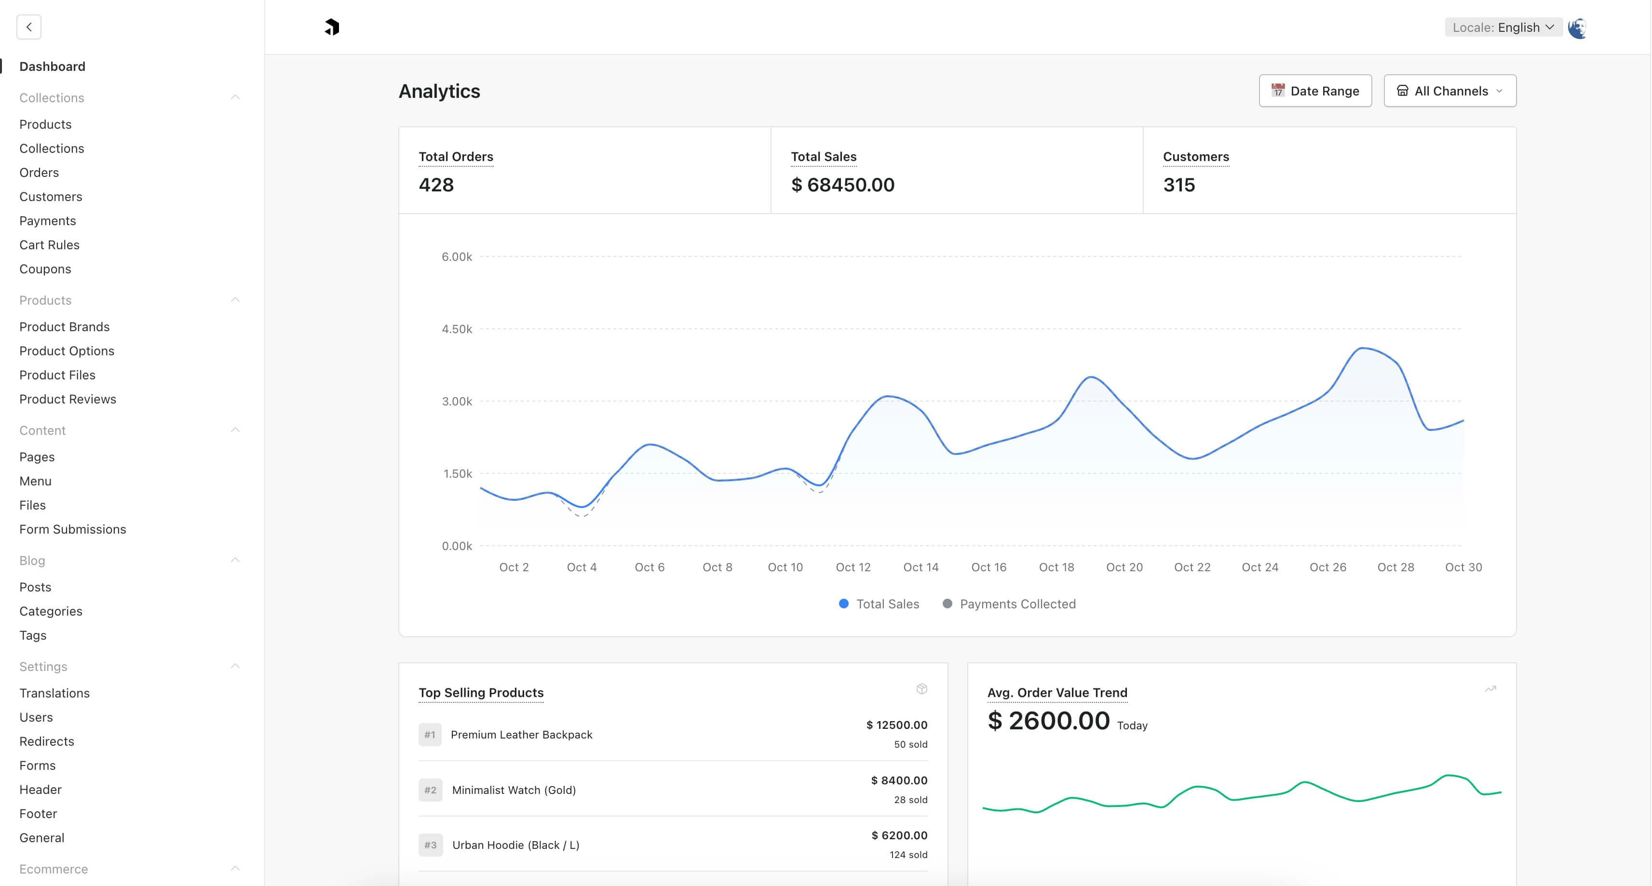Open the All Channels dropdown

(1449, 91)
